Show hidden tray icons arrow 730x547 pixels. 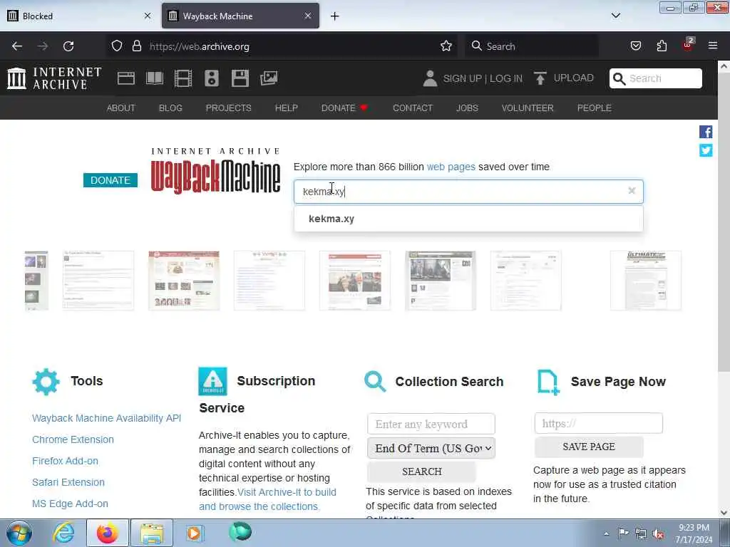[x=606, y=533]
